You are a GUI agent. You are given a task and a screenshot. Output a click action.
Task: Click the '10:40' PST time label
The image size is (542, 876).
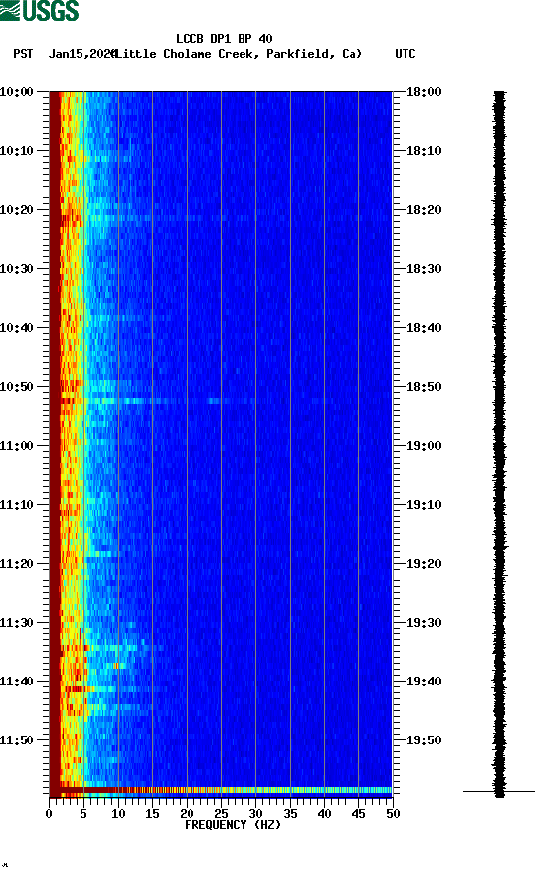tap(17, 327)
